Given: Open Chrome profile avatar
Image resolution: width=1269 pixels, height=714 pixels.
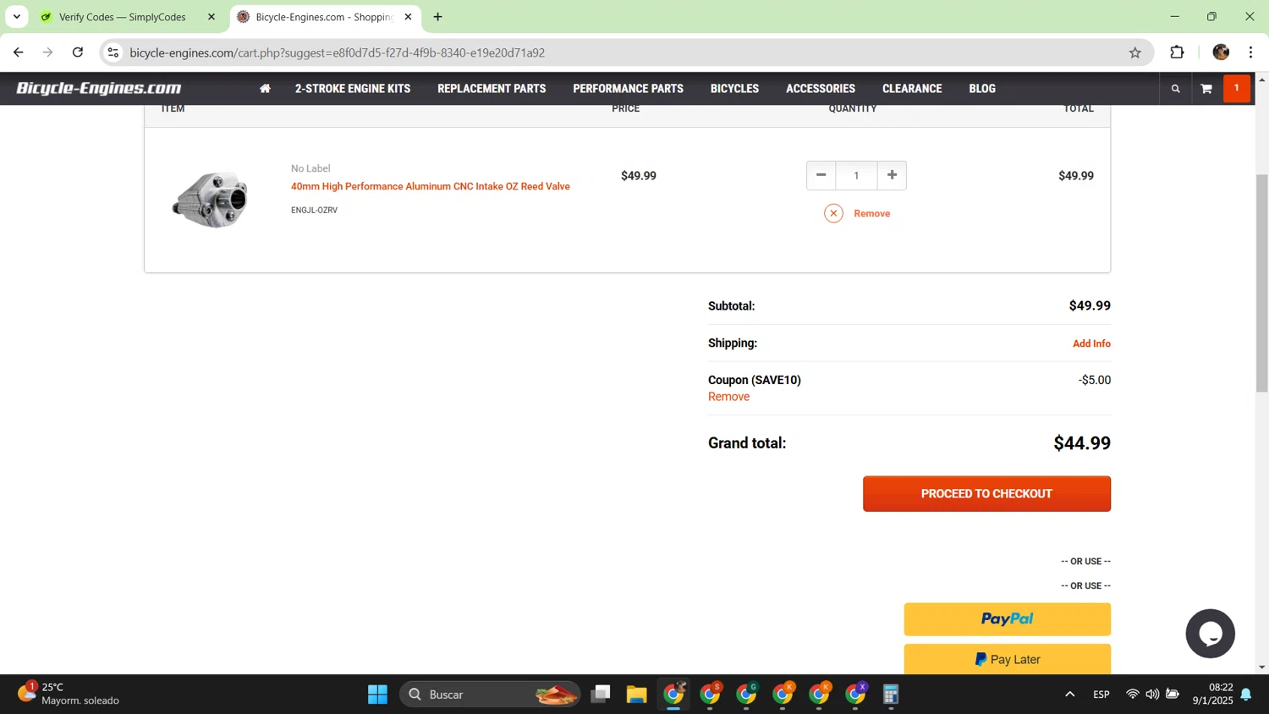Looking at the screenshot, I should tap(1221, 52).
